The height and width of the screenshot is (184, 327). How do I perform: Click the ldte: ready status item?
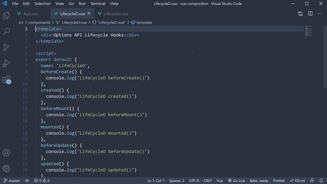pos(259,180)
